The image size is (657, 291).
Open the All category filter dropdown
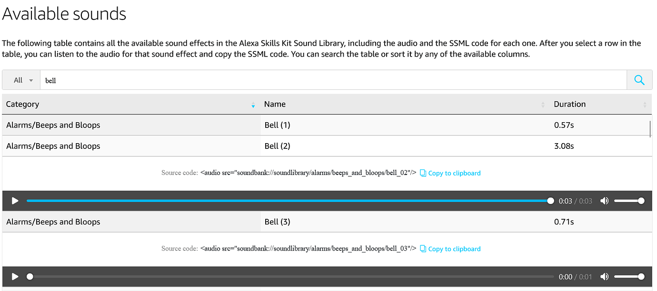20,79
